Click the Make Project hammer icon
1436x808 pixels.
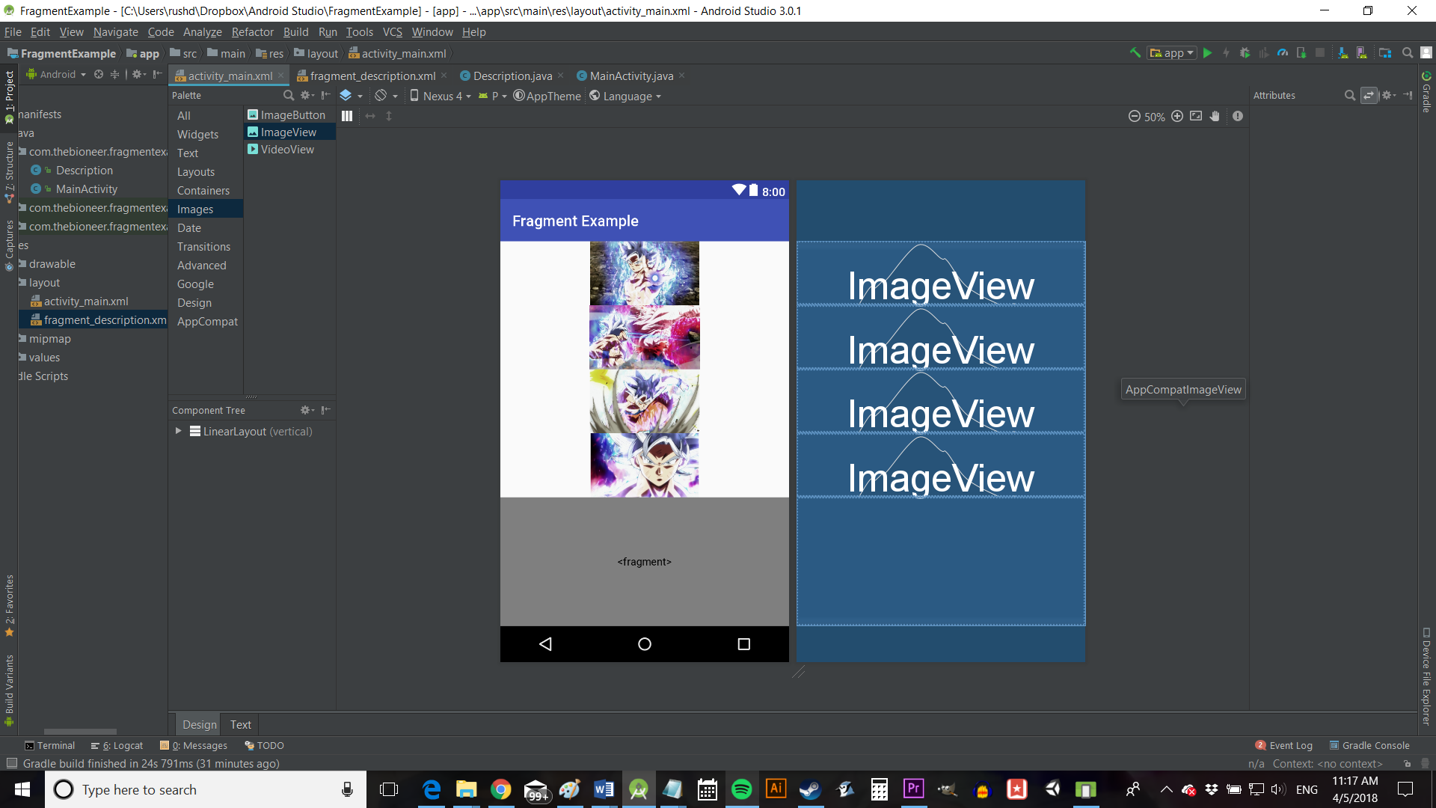click(1135, 53)
